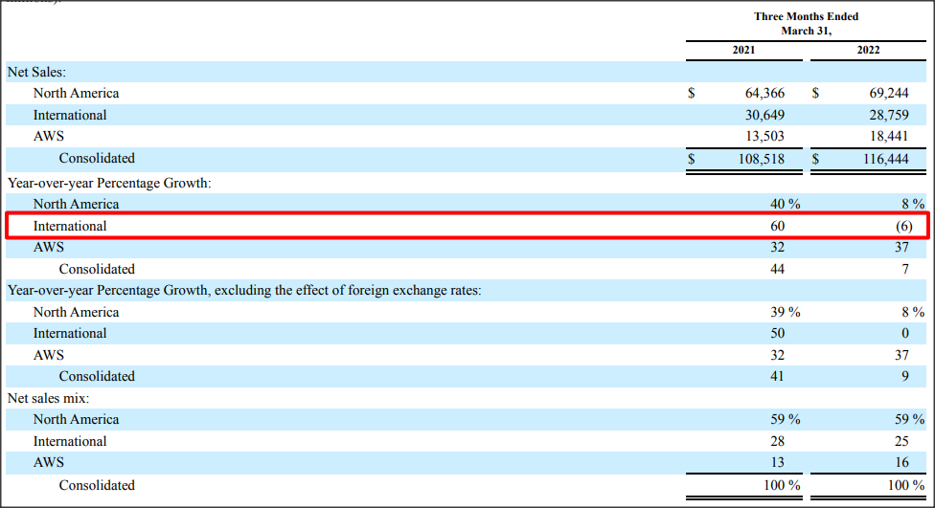Click Consolidated year-over-year growth value 7
The height and width of the screenshot is (508, 935).
pos(905,269)
